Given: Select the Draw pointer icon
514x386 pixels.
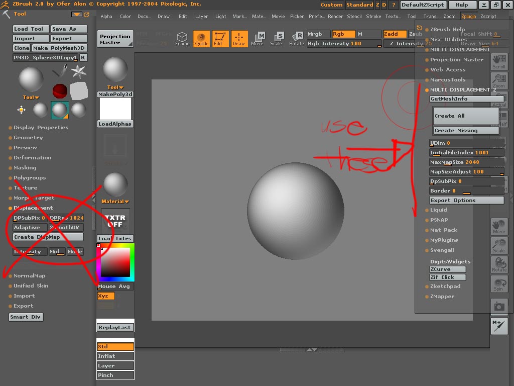Looking at the screenshot, I should click(239, 39).
